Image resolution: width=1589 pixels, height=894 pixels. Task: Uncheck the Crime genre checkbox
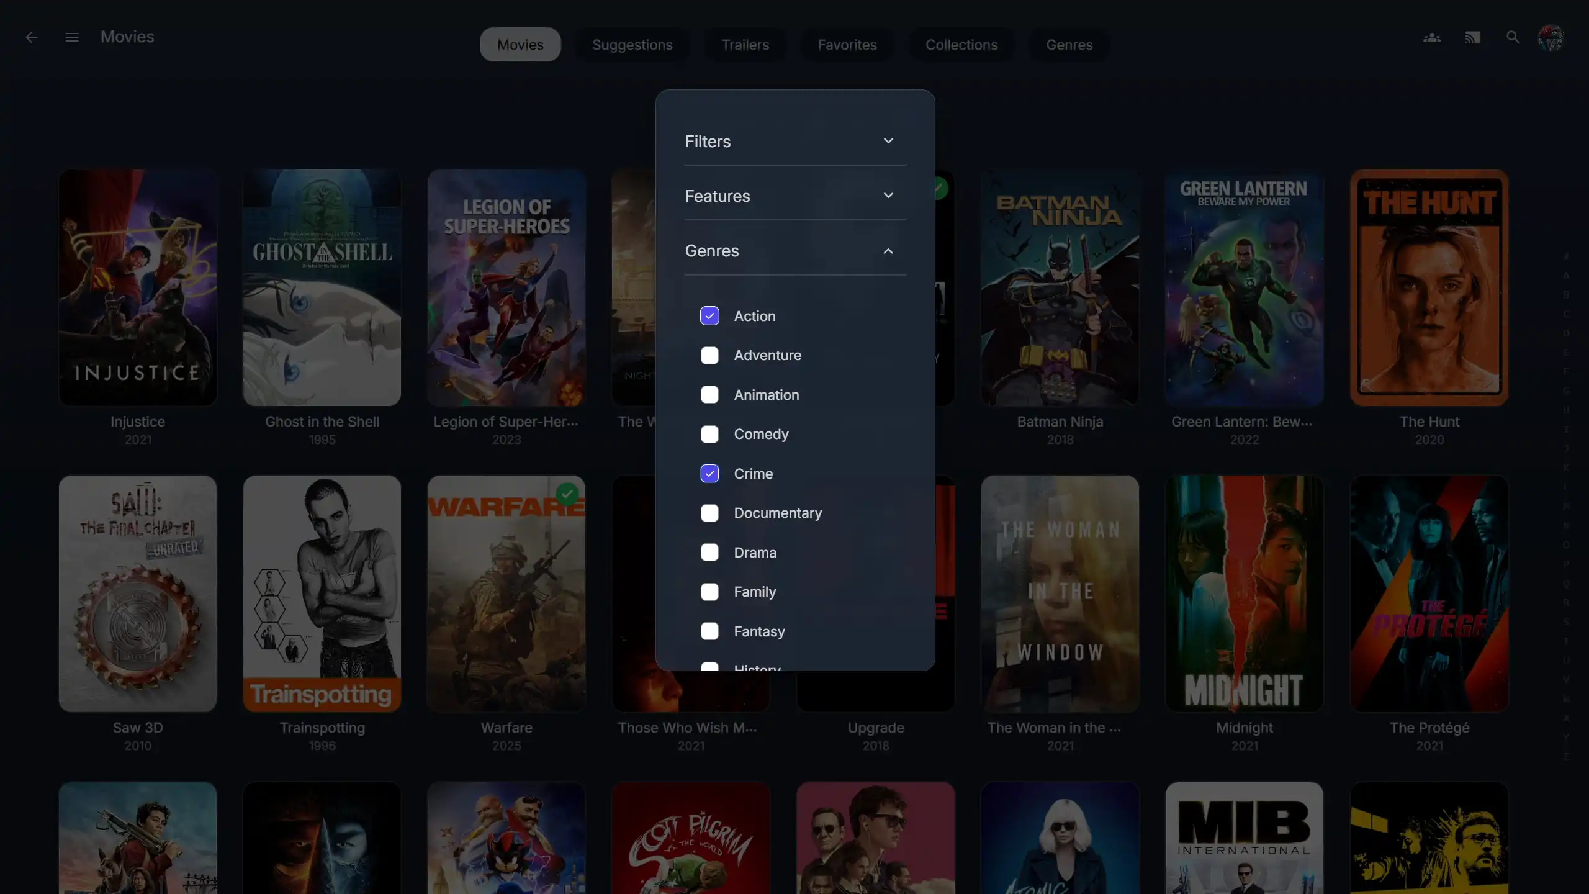(709, 474)
